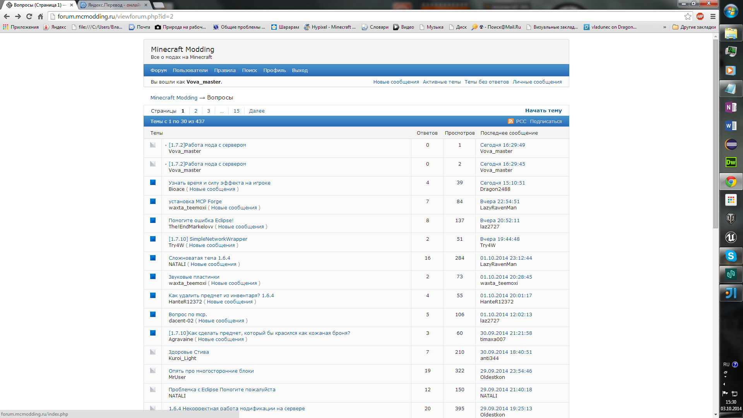This screenshot has width=743, height=418.
Task: Open the Другие закладки bookmarks folder
Action: [694, 27]
